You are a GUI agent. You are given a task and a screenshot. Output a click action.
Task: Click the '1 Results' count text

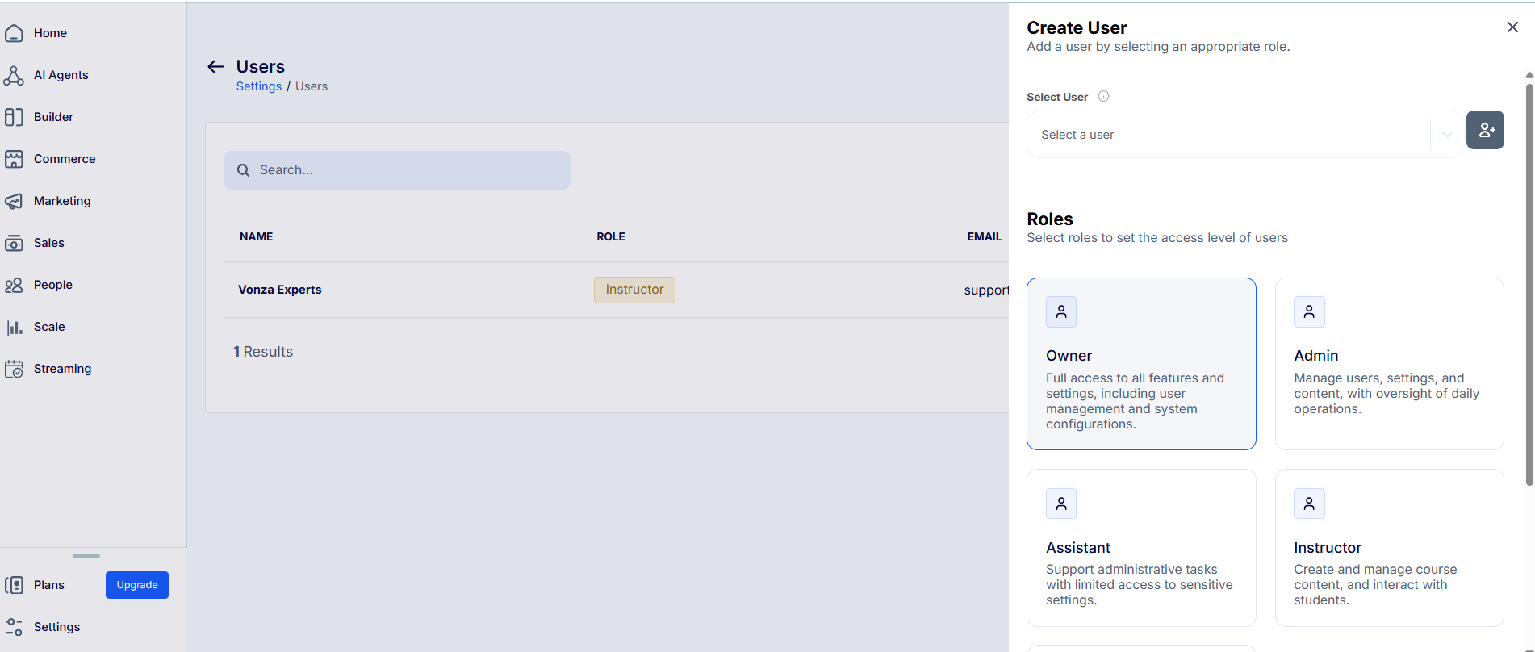point(263,352)
